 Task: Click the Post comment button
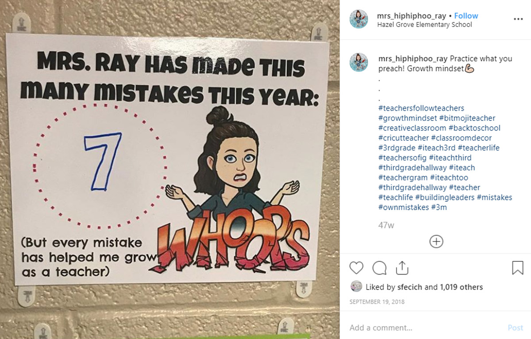click(x=516, y=328)
